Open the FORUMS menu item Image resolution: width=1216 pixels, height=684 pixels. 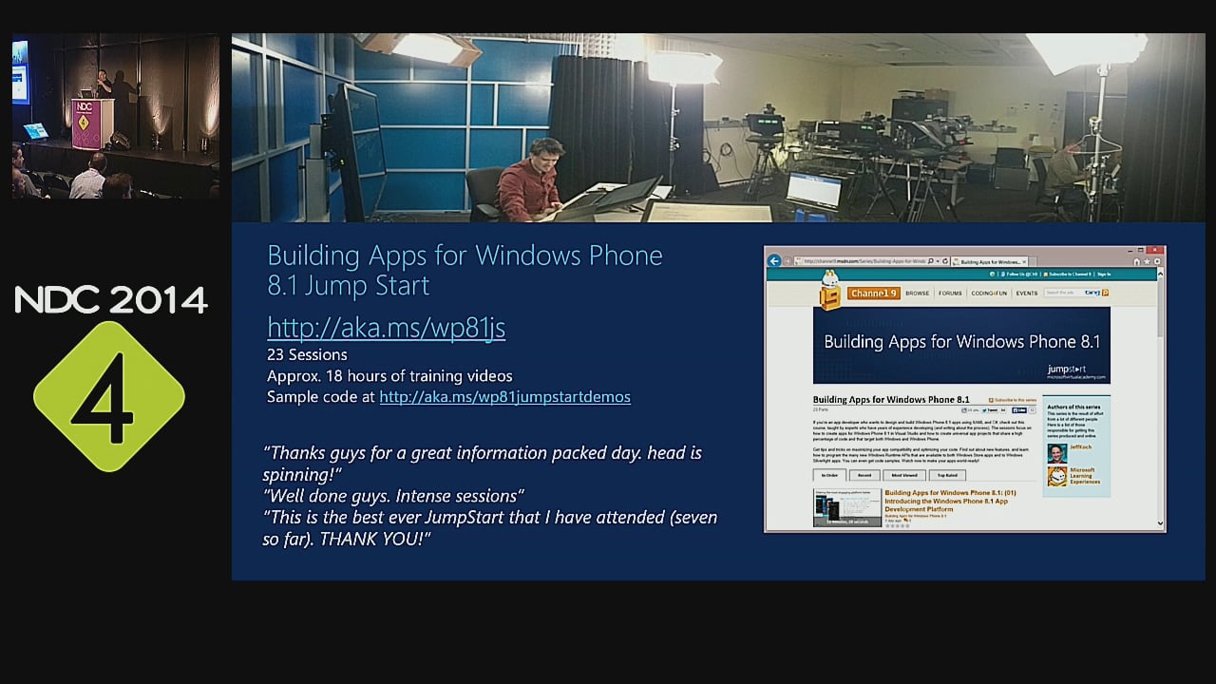951,293
